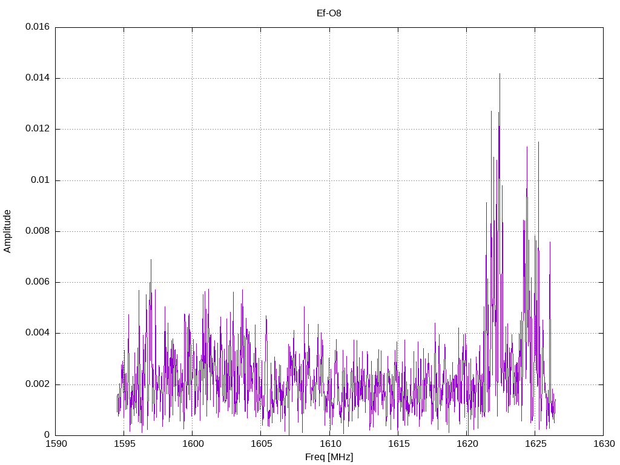Click the 'Amplitude' y-axis label
620x465 pixels.
coord(7,231)
